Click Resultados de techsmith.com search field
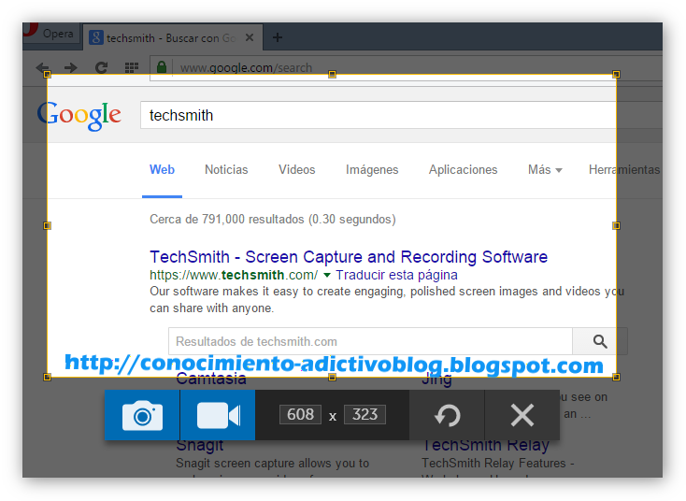686x501 pixels. coord(370,341)
